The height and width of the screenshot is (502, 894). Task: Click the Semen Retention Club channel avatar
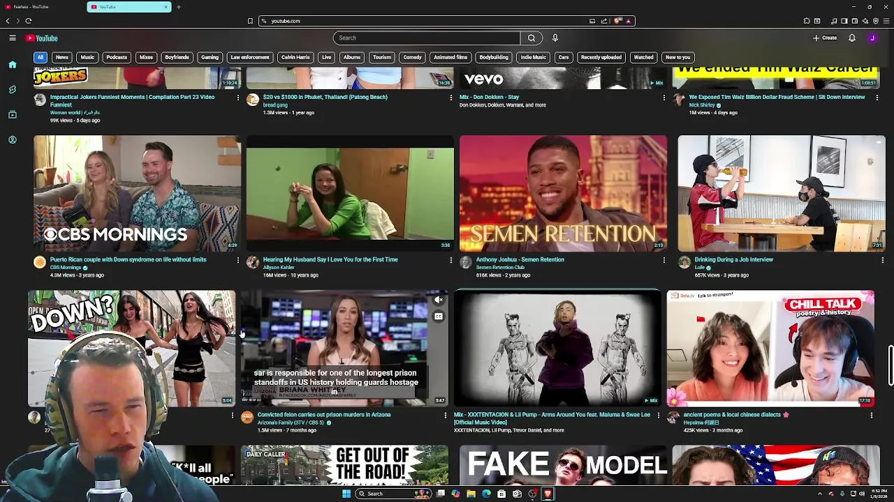tap(466, 262)
